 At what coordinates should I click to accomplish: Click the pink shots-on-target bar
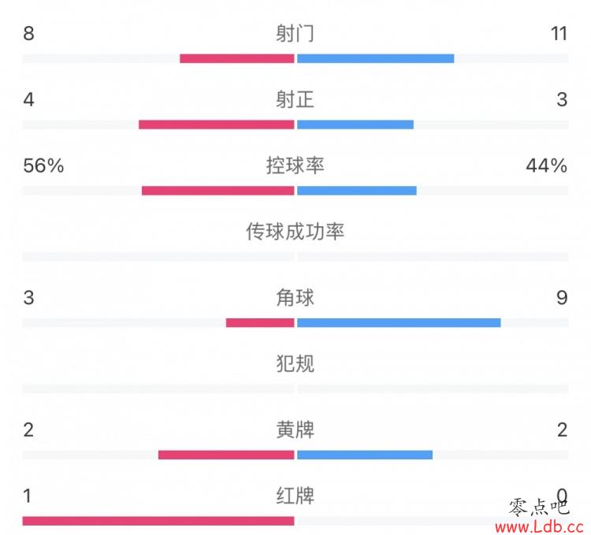[217, 124]
